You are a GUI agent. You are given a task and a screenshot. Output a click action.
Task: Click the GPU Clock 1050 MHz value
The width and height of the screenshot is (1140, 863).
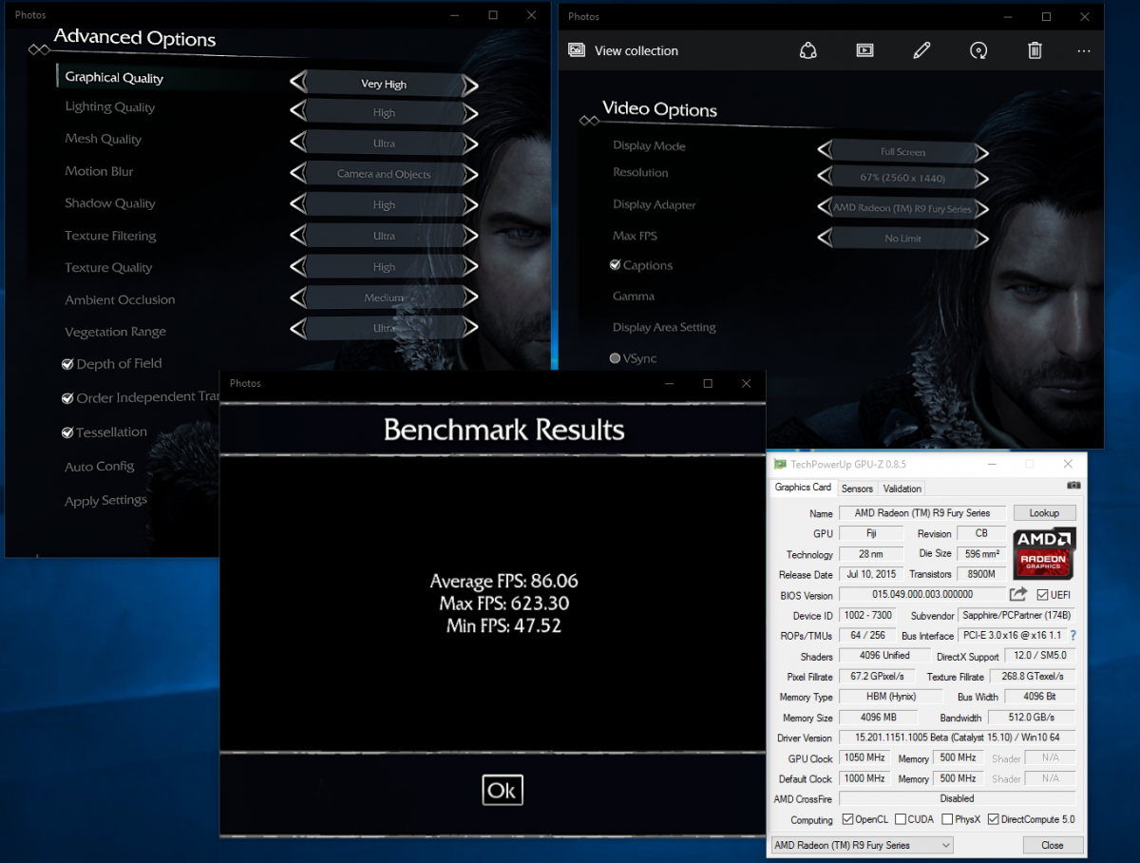[x=864, y=758]
